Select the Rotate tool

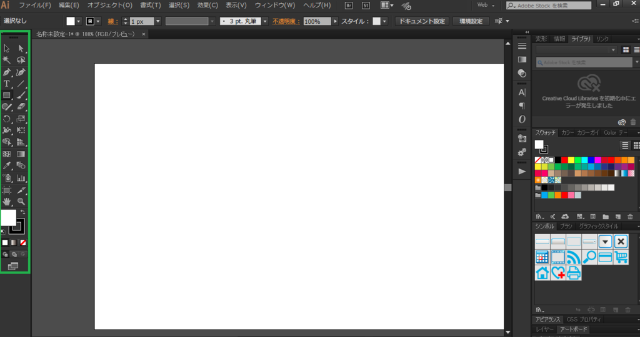click(x=7, y=119)
